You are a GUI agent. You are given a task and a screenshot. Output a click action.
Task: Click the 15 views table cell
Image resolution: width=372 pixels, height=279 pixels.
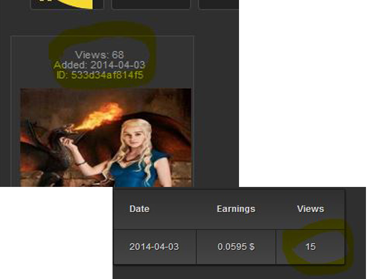click(310, 246)
